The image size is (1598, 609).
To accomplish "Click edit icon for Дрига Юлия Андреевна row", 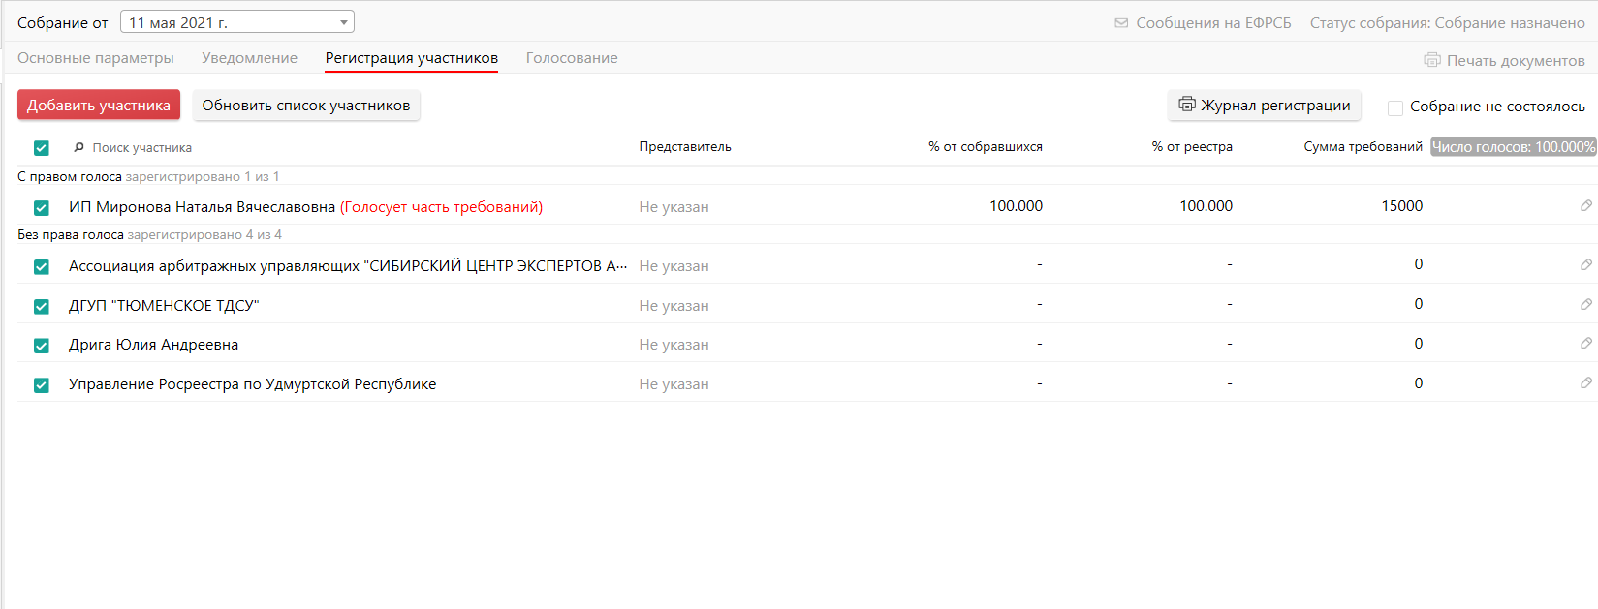I will click(1585, 343).
